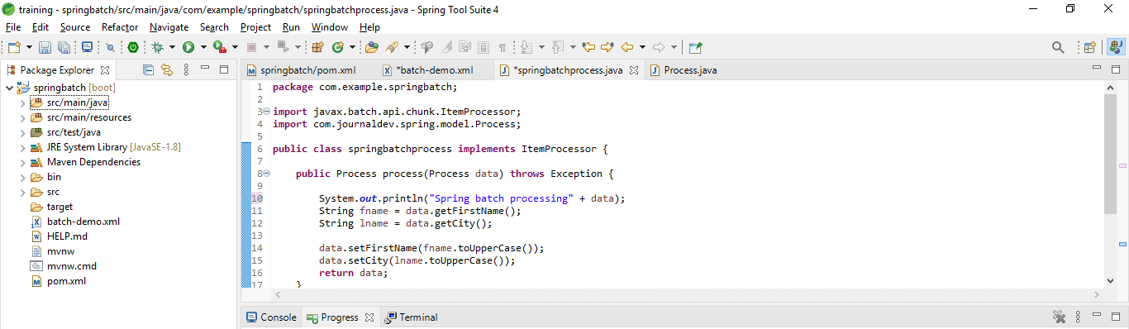This screenshot has width=1129, height=329.
Task: Open the File menu
Action: pos(13,27)
